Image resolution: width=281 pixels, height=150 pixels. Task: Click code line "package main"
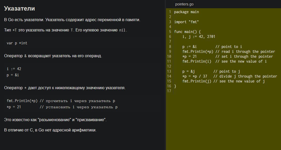tap(186, 12)
